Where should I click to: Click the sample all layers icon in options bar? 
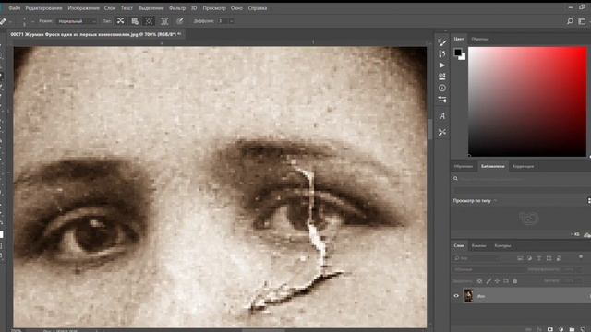tap(164, 21)
